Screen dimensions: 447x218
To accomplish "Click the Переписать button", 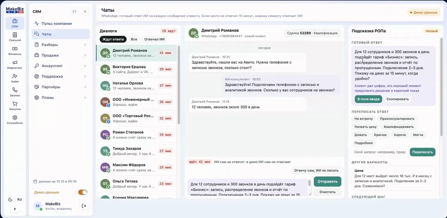I will tap(422, 152).
